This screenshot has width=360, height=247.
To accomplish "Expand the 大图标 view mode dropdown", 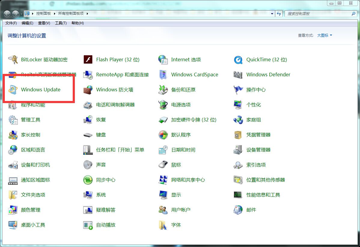I will point(325,35).
